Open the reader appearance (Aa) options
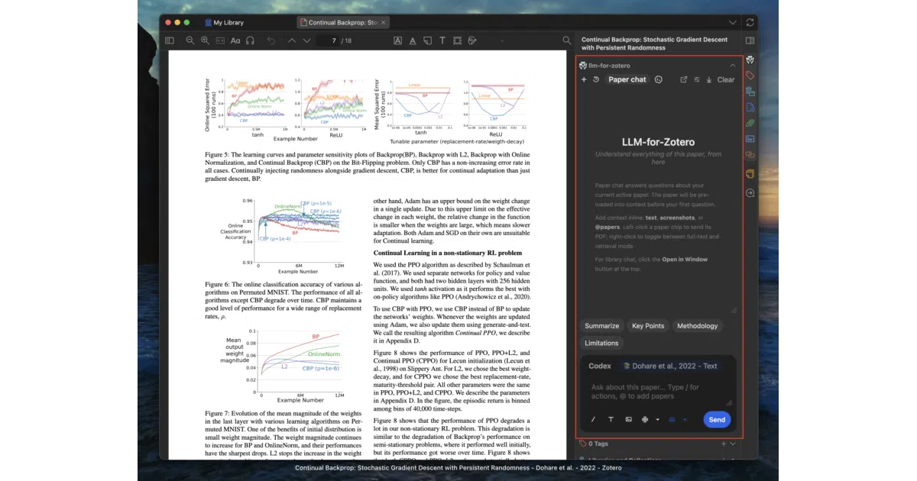This screenshot has width=917, height=481. [235, 40]
